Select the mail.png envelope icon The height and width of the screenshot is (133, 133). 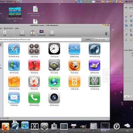(14, 97)
